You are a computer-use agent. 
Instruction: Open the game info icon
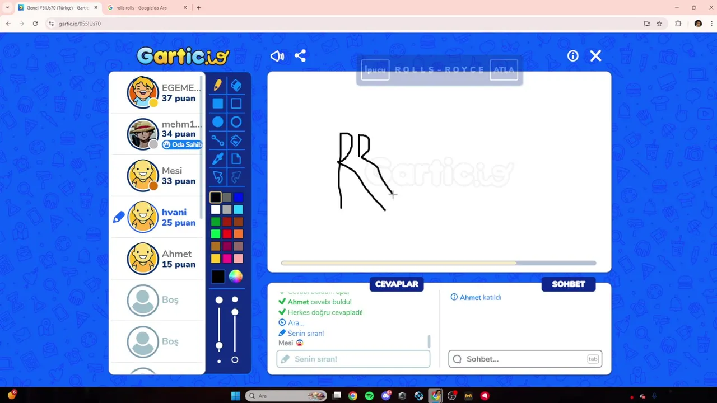(x=572, y=56)
